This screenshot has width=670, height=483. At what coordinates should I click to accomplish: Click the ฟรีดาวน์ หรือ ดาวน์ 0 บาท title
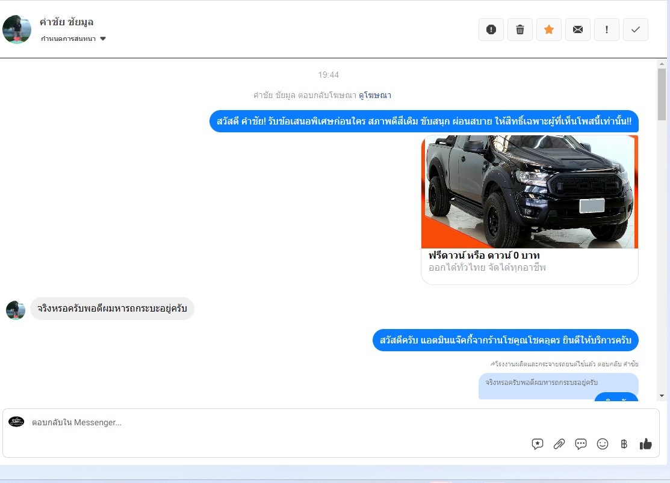click(484, 256)
